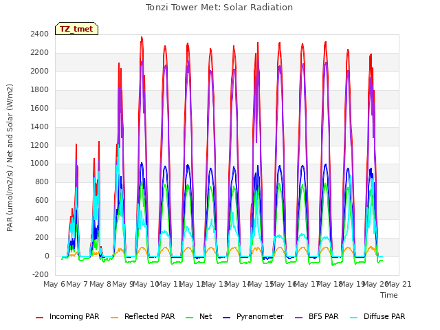Click the 2000 y-axis tick label
The height and width of the screenshot is (330, 440).
click(40, 71)
